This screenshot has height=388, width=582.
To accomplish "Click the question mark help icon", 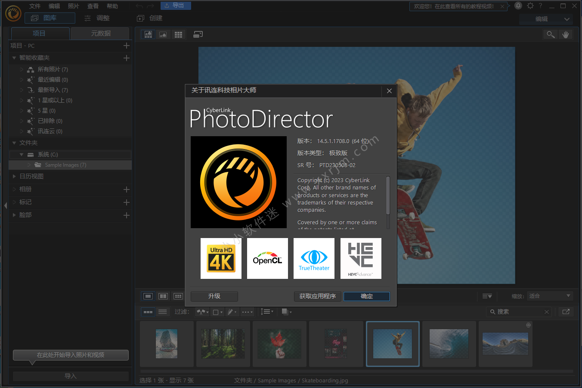I will click(x=540, y=6).
